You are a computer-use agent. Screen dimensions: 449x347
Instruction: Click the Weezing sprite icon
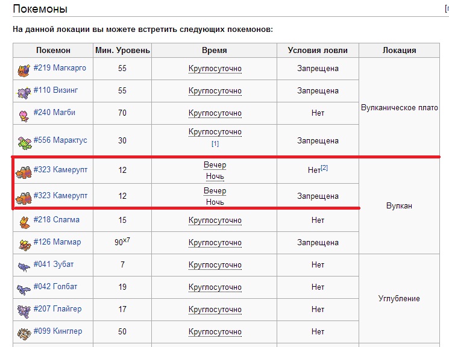click(24, 92)
